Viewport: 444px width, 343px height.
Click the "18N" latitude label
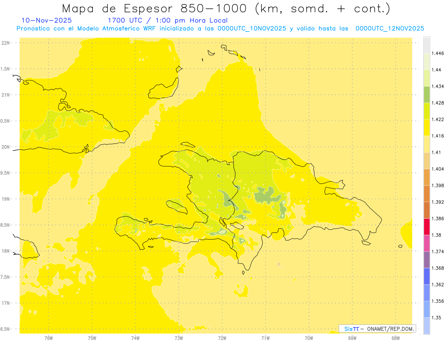[6, 251]
